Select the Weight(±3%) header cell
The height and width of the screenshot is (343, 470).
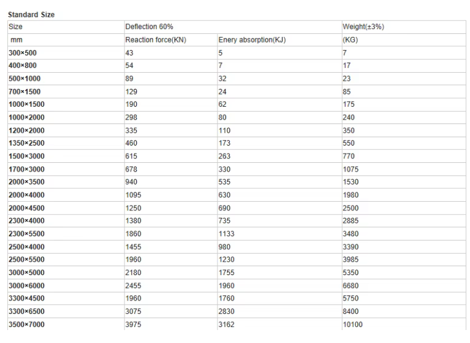[403, 27]
